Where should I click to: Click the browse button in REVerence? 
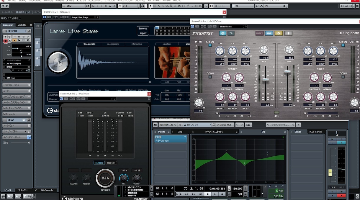143,29
